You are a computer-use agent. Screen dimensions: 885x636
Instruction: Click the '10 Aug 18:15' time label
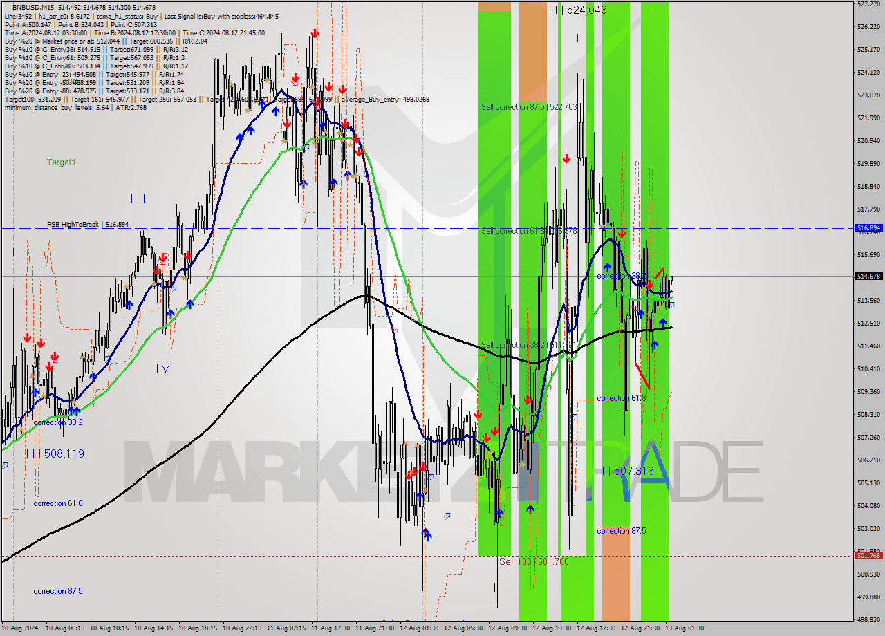198,628
